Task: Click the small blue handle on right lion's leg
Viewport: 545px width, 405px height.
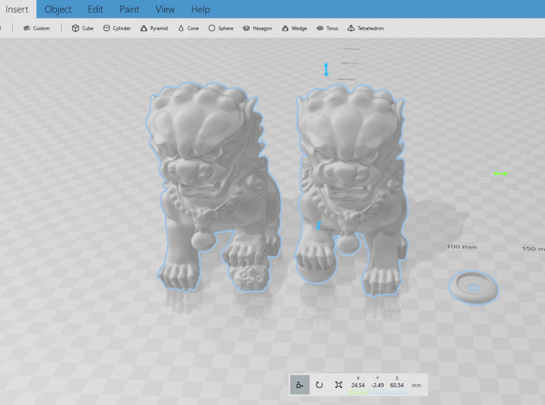Action: pos(319,226)
